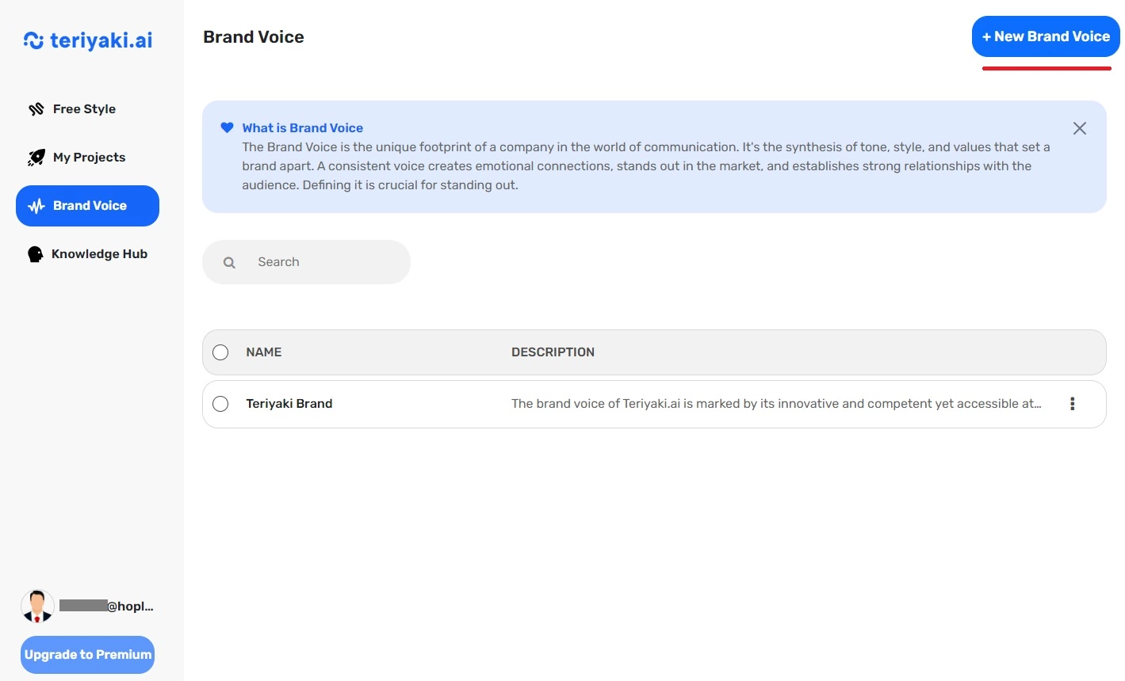
Task: Toggle the select-all radio in table header
Action: (x=220, y=352)
